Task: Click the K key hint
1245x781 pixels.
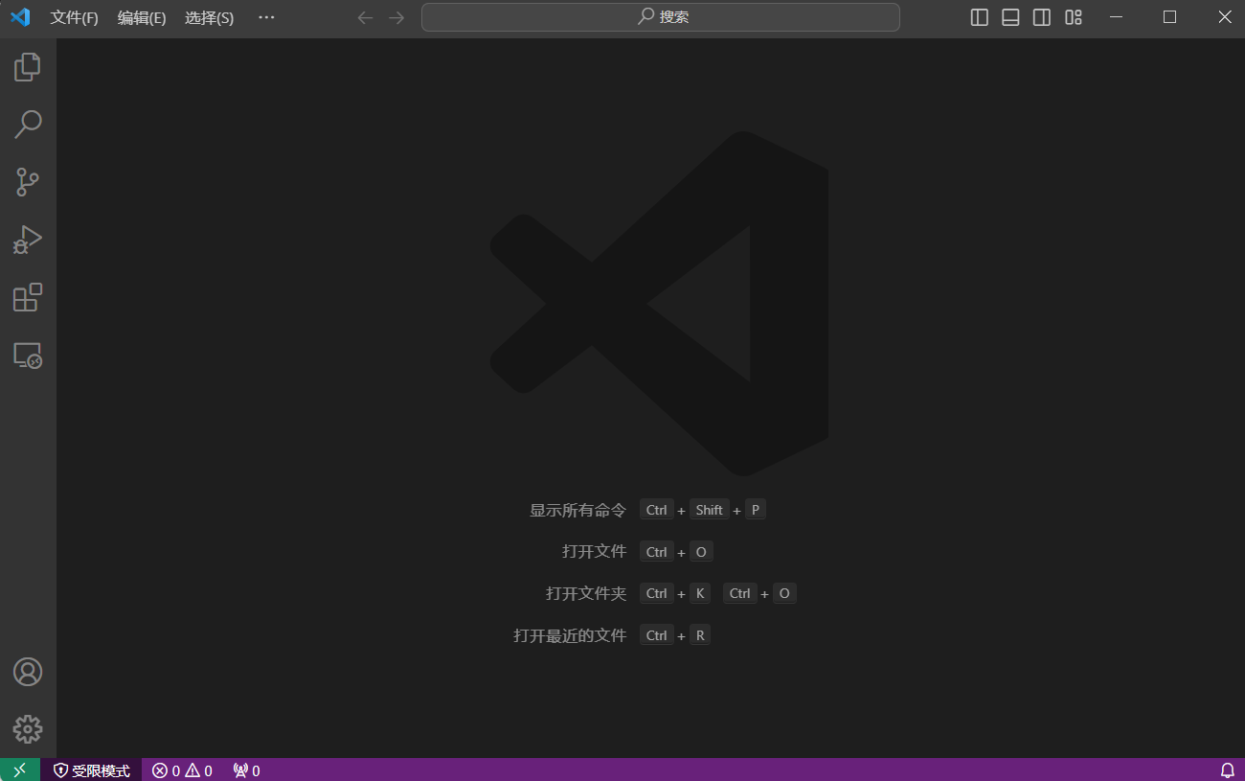Action: 700,593
